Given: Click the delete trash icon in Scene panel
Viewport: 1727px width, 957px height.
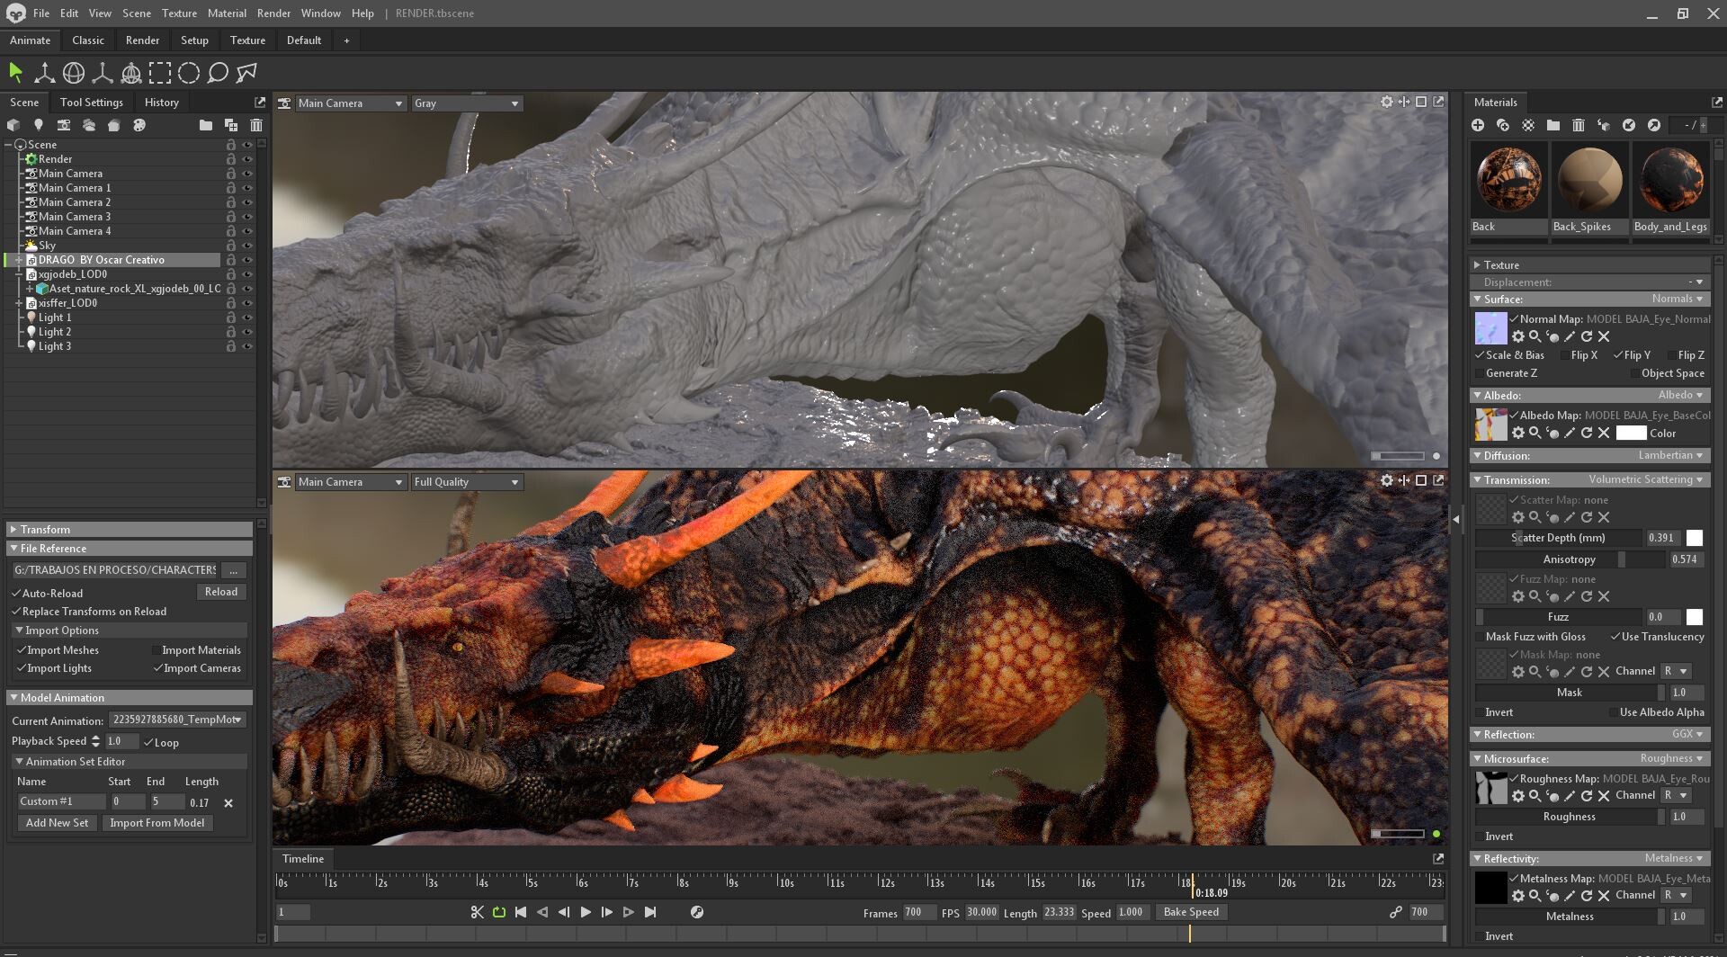Looking at the screenshot, I should (x=256, y=125).
